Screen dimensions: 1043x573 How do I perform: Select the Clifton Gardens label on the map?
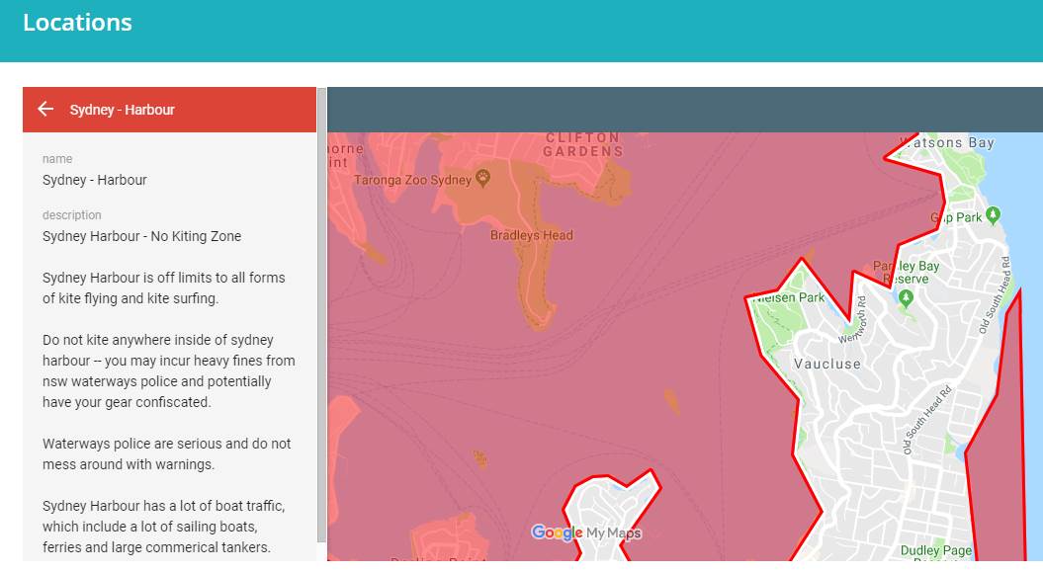[x=583, y=145]
